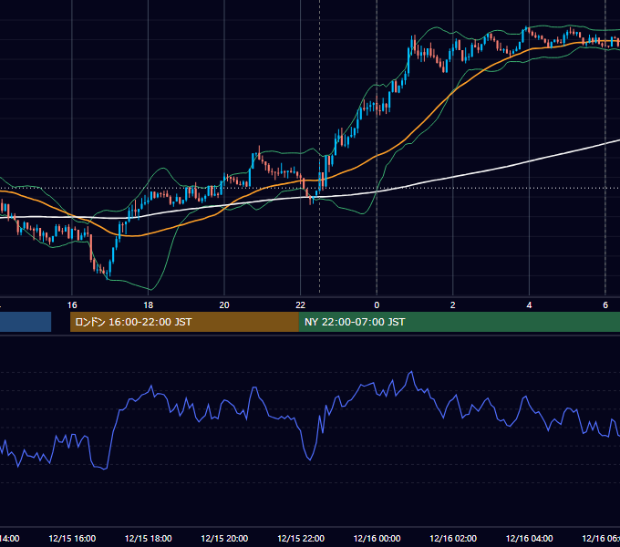Click the "16" hour label on the upper time axis
The image size is (620, 547).
(72, 305)
